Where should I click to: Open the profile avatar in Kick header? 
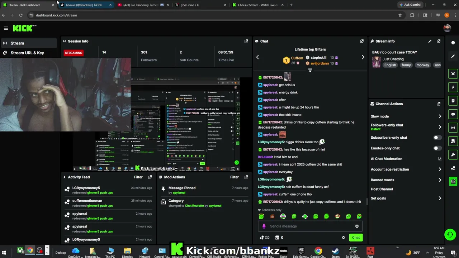pyautogui.click(x=447, y=28)
